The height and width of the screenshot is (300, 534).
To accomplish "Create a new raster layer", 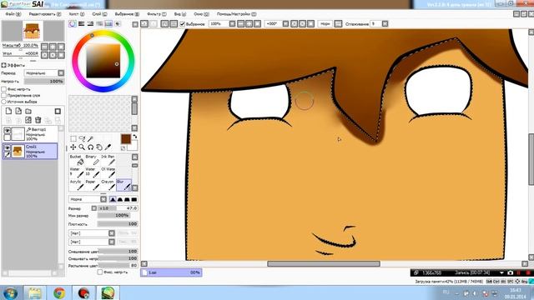I will click(8, 111).
